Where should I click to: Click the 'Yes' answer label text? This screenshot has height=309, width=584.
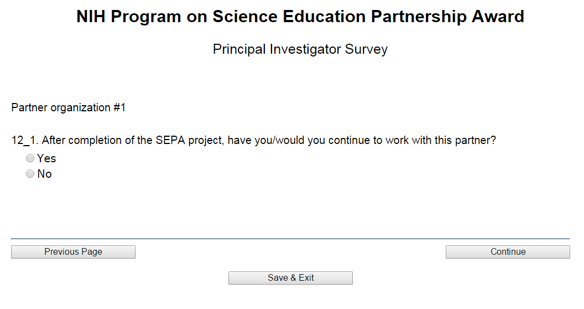pyautogui.click(x=46, y=158)
